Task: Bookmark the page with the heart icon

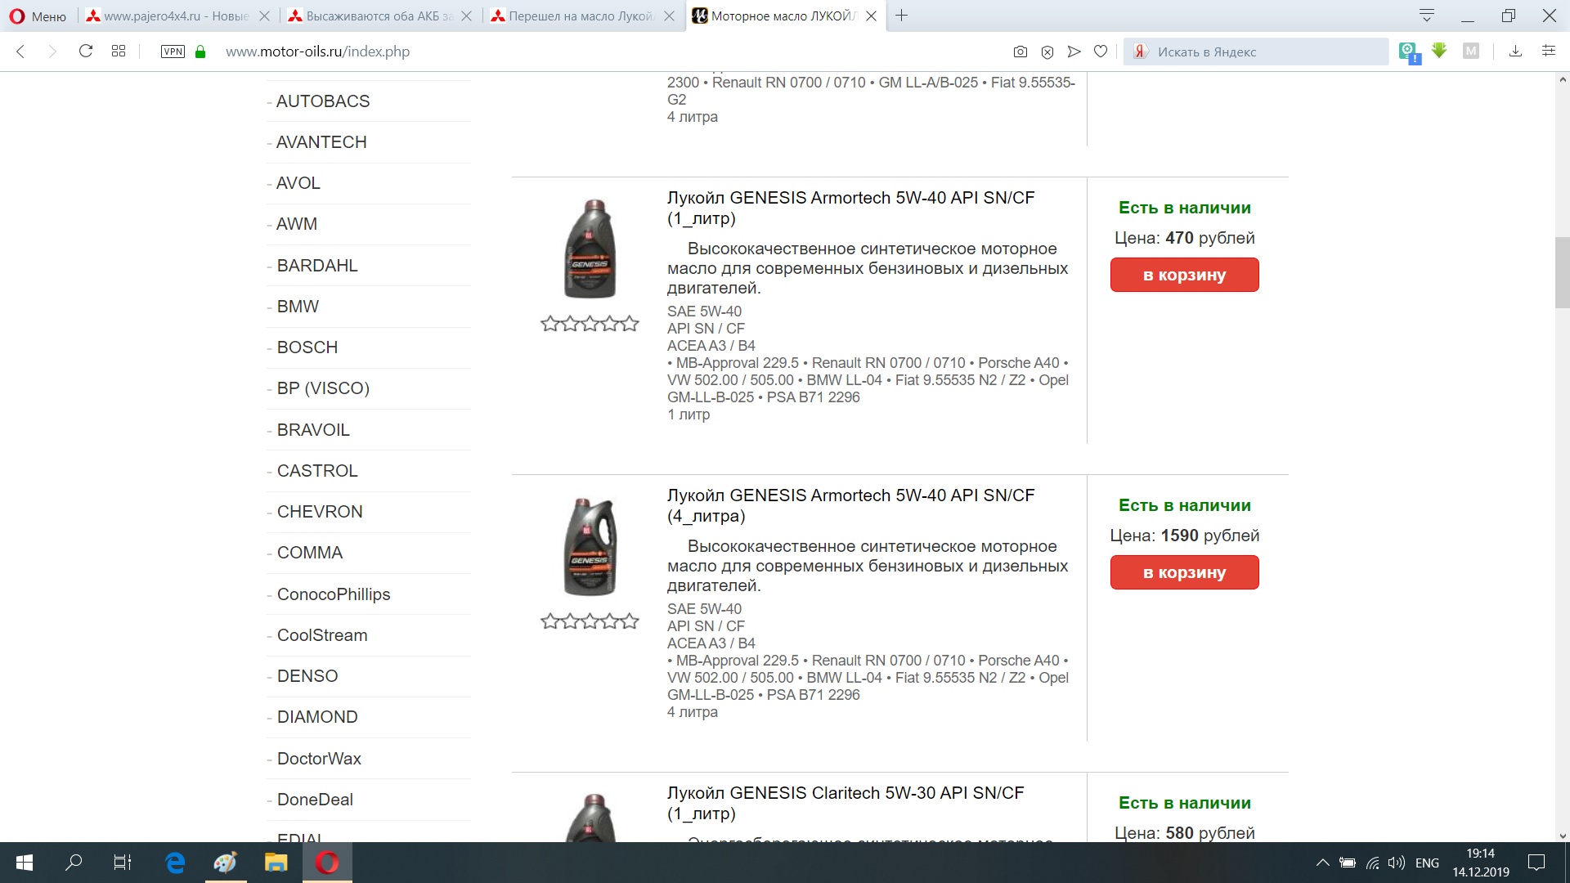Action: click(1101, 52)
